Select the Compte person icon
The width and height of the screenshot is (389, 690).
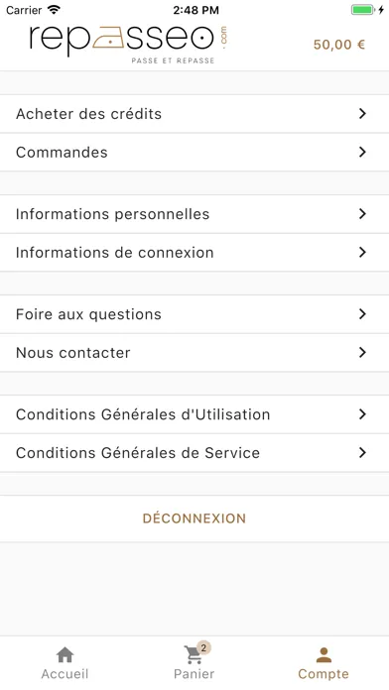[x=324, y=654]
